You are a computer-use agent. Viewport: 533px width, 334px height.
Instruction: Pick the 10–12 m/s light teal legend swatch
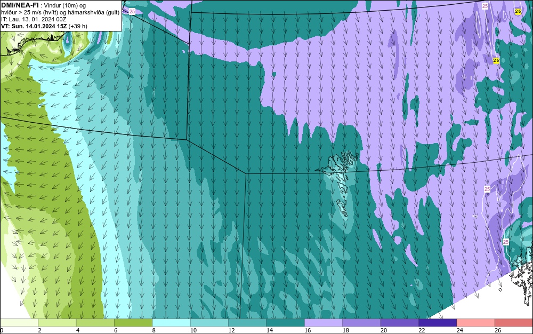[209, 323]
